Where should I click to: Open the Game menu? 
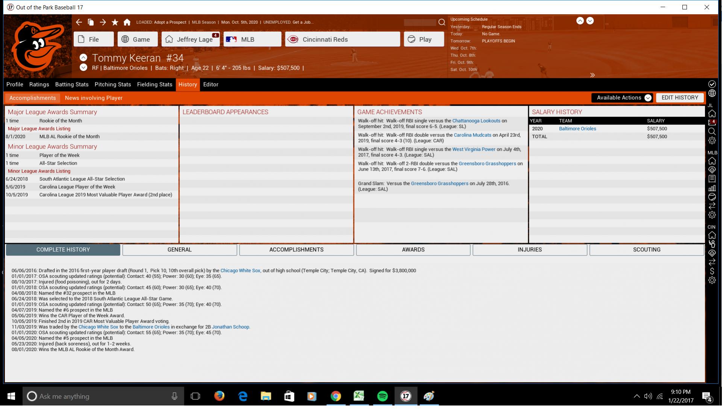[x=138, y=39]
